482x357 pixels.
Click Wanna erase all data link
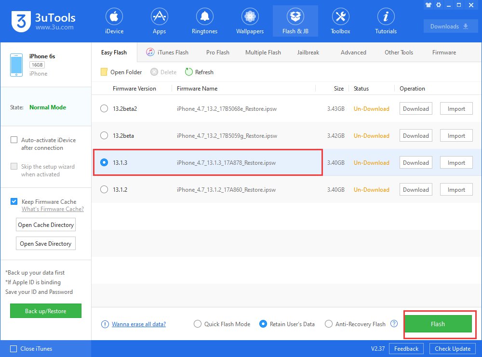(139, 324)
